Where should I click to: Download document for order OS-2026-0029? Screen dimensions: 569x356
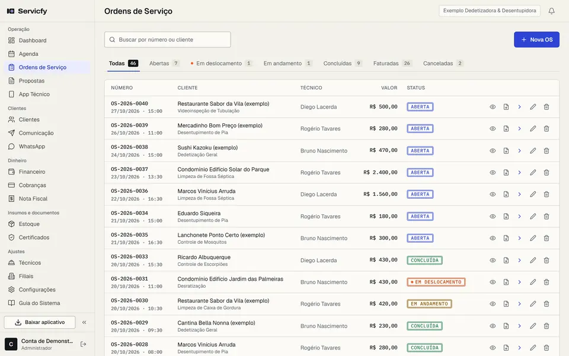tap(506, 326)
